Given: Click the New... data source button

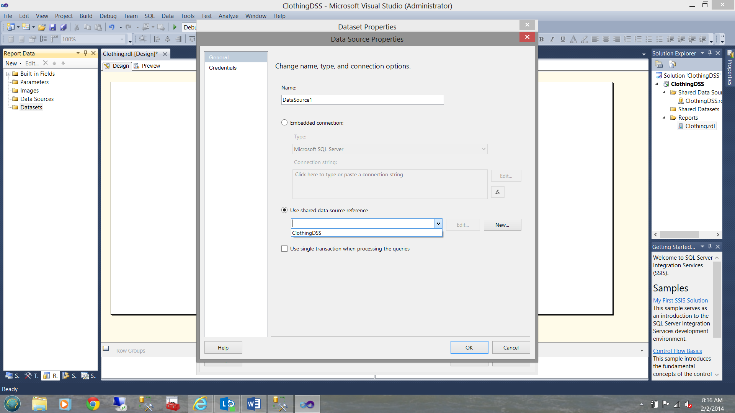Looking at the screenshot, I should pyautogui.click(x=502, y=225).
